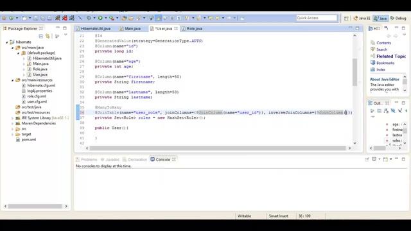Click Previous Annotation icon in toolbar
This screenshot has width=411, height=231.
(199, 18)
